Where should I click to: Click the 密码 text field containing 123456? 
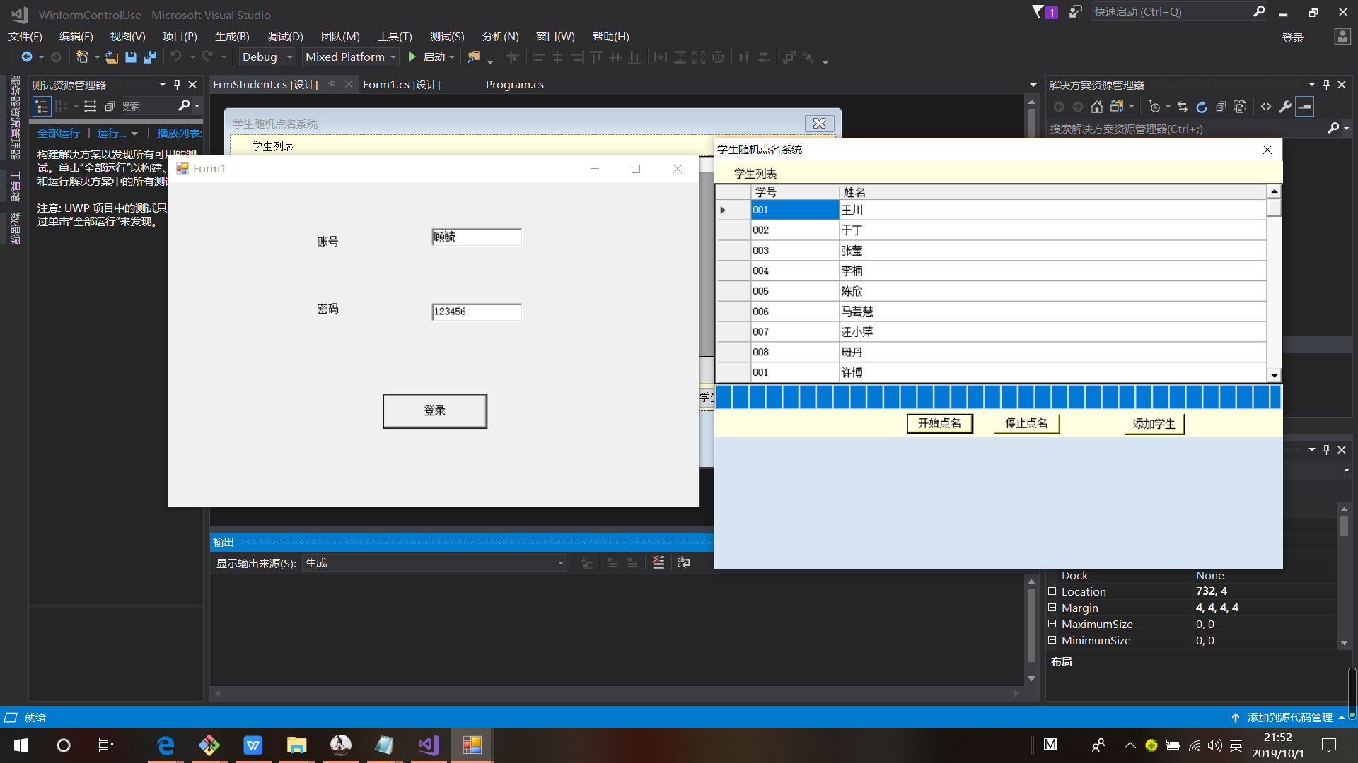(476, 312)
